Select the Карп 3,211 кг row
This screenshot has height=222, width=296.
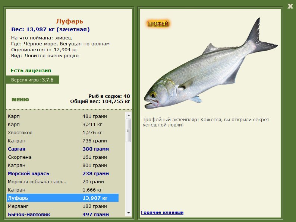click(63, 125)
